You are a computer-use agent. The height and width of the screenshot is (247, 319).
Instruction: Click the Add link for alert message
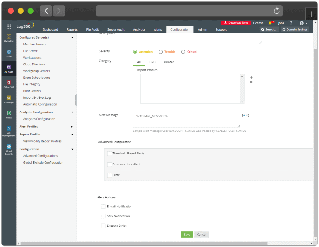point(245,115)
